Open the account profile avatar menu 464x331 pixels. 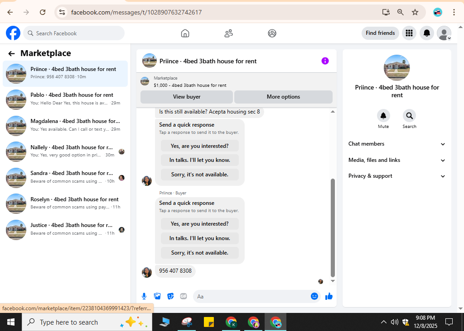point(444,33)
